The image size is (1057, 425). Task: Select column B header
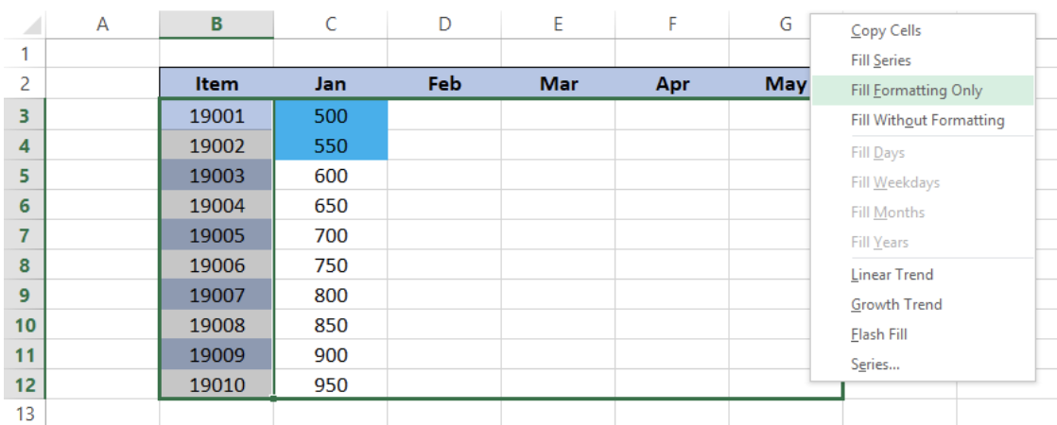pos(217,25)
